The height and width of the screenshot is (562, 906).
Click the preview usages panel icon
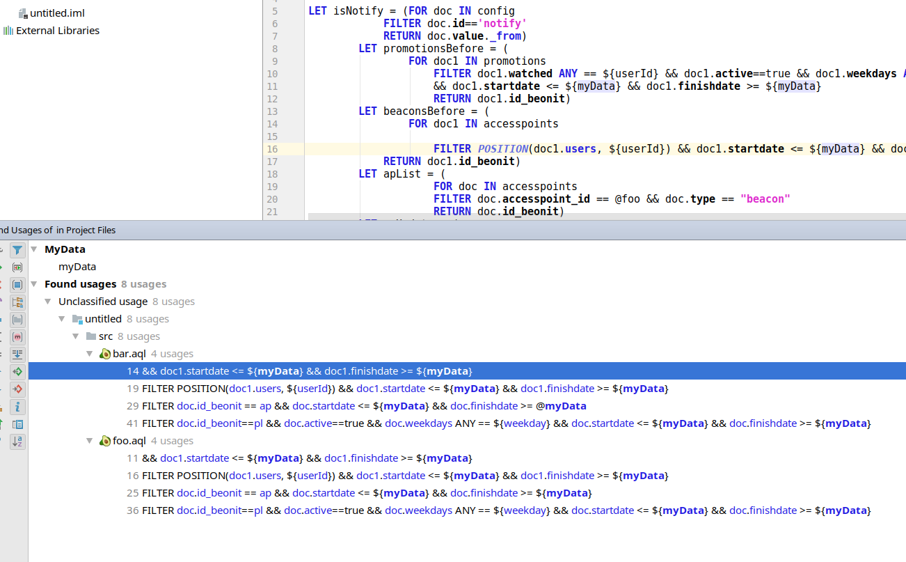17,424
